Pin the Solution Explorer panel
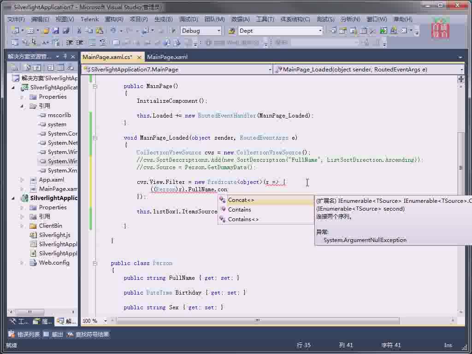472x354 pixels. click(65, 56)
